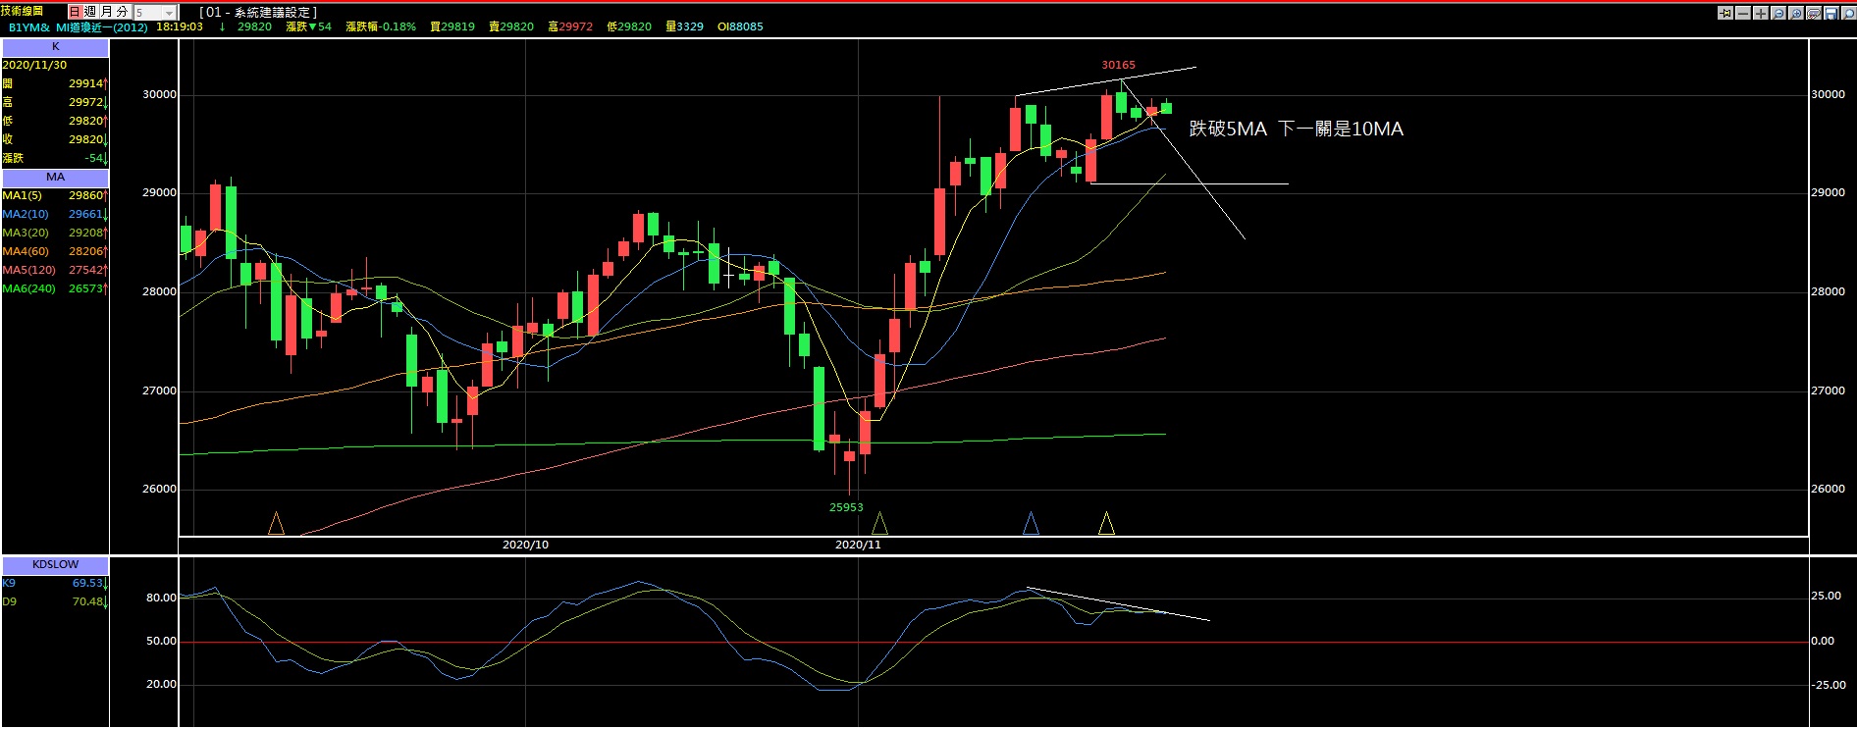
Task: Select the 月 (monthly) period tab
Action: point(106,12)
